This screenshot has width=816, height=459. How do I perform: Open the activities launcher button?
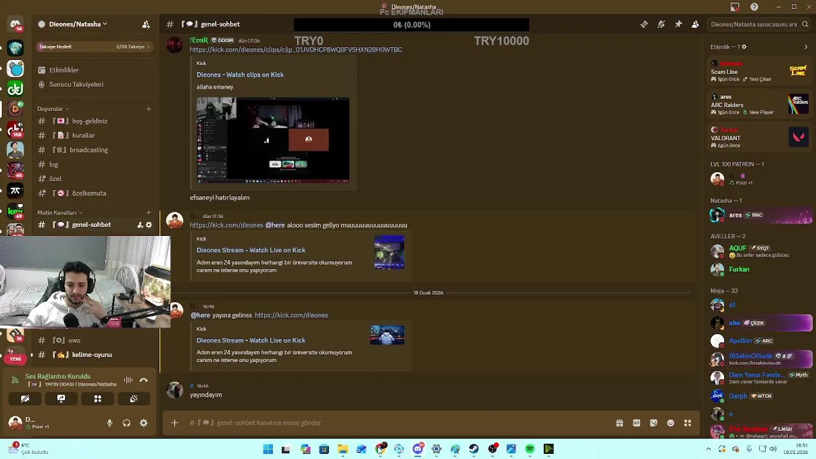98,398
